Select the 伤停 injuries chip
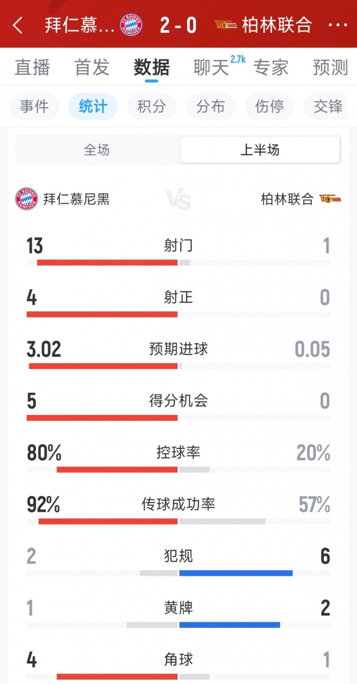This screenshot has width=357, height=684. click(269, 106)
